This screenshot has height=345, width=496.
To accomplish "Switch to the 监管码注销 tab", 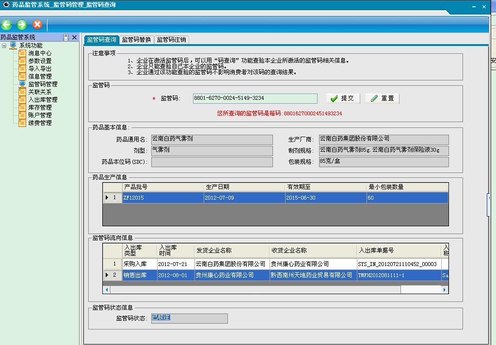I will [x=172, y=40].
